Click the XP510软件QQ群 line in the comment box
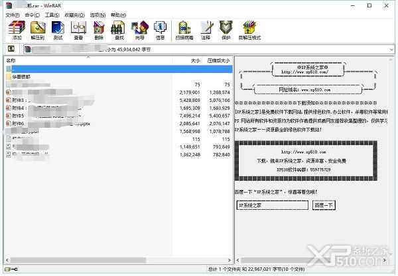The image size is (398, 276). click(304, 169)
